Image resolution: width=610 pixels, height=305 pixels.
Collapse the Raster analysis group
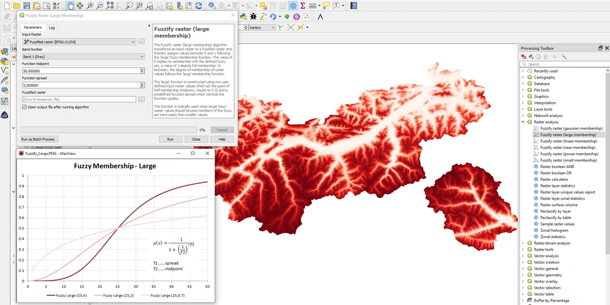tap(523, 122)
